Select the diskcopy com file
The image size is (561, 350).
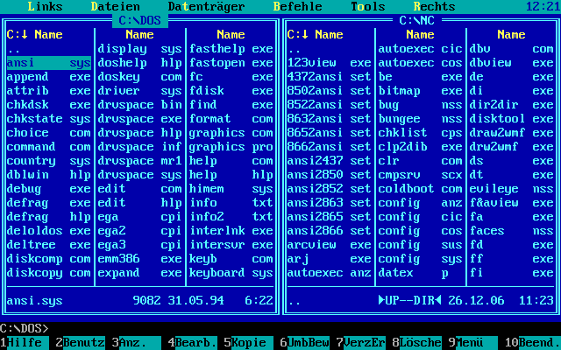point(49,273)
